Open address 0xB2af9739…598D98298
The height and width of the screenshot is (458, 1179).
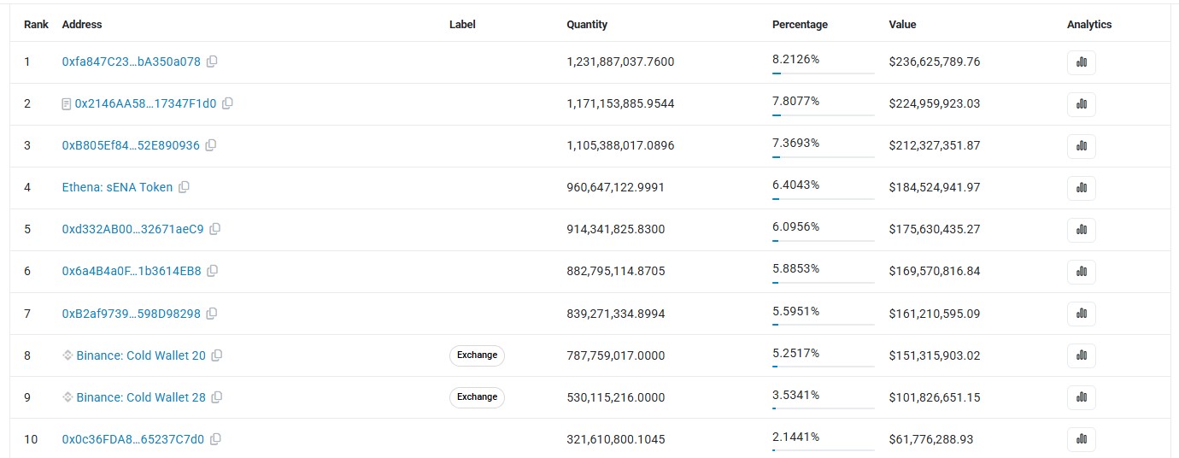click(132, 314)
